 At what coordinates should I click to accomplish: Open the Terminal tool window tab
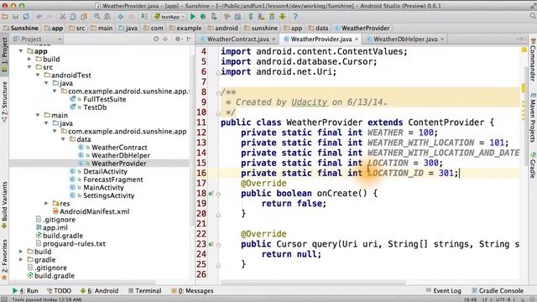(x=144, y=291)
